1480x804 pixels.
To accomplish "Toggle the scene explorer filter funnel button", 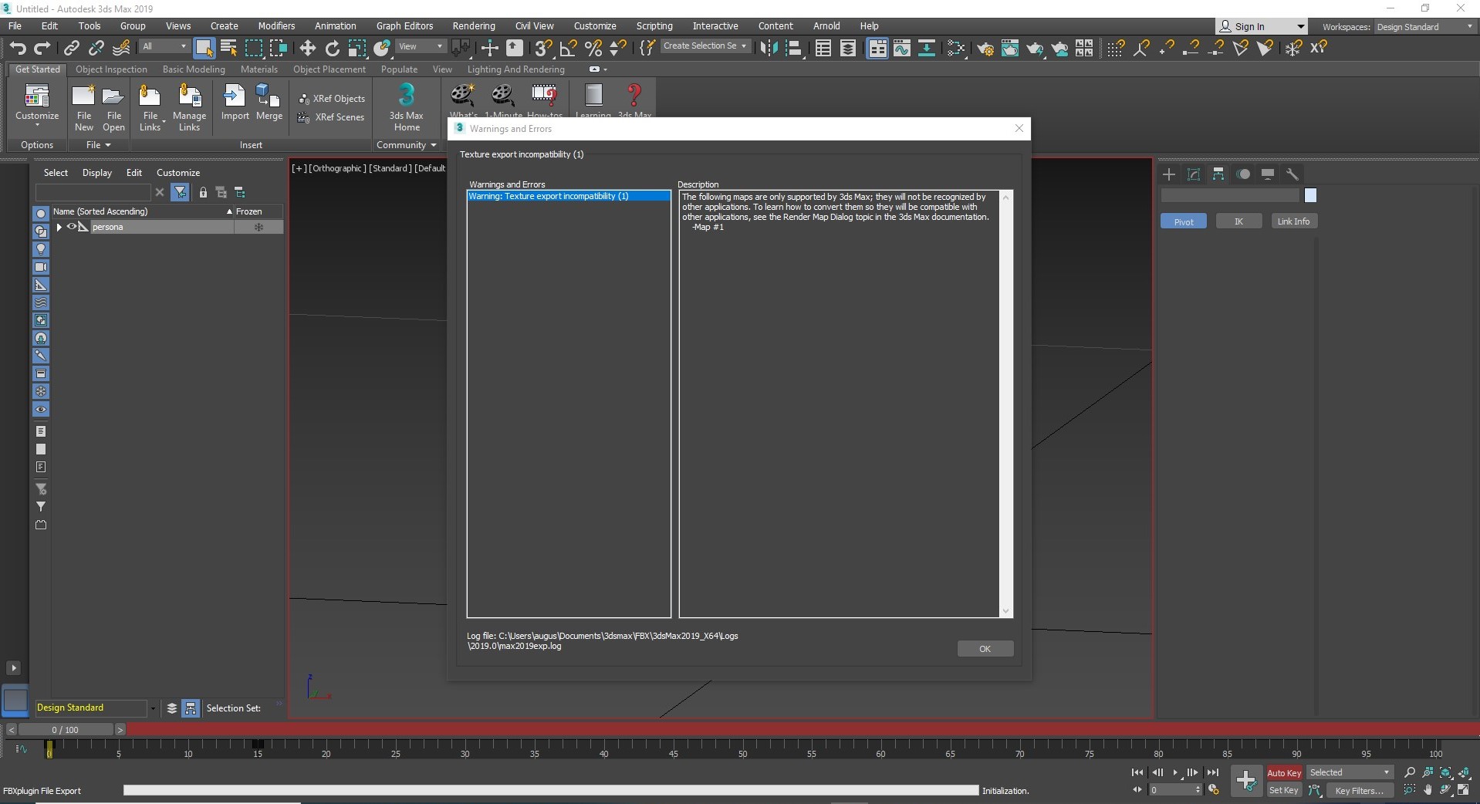I will click(x=180, y=192).
